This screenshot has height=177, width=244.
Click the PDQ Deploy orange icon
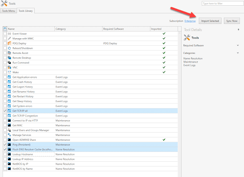click(x=10, y=43)
